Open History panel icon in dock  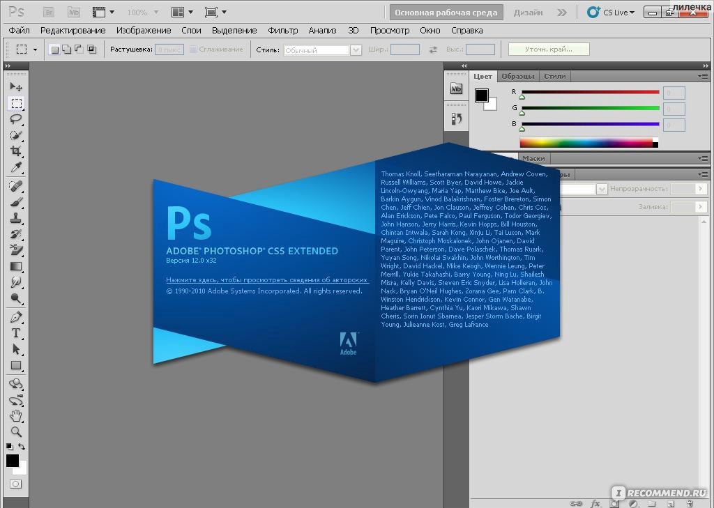click(x=456, y=118)
